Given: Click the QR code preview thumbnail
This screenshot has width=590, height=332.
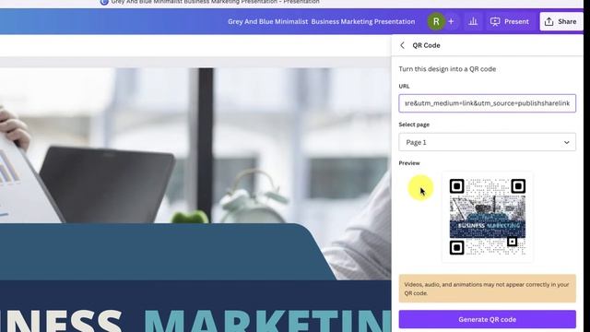Looking at the screenshot, I should (488, 217).
